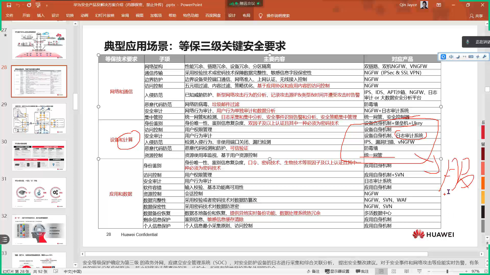Click the 97% zoom level
The width and height of the screenshot is (490, 275).
475,271
